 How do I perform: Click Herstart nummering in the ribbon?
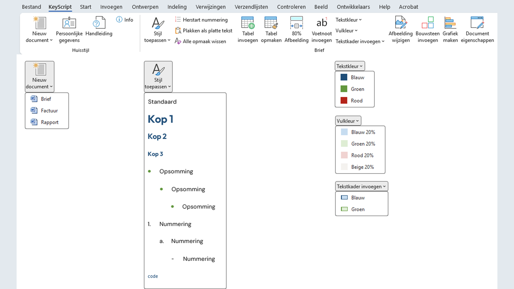201,20
